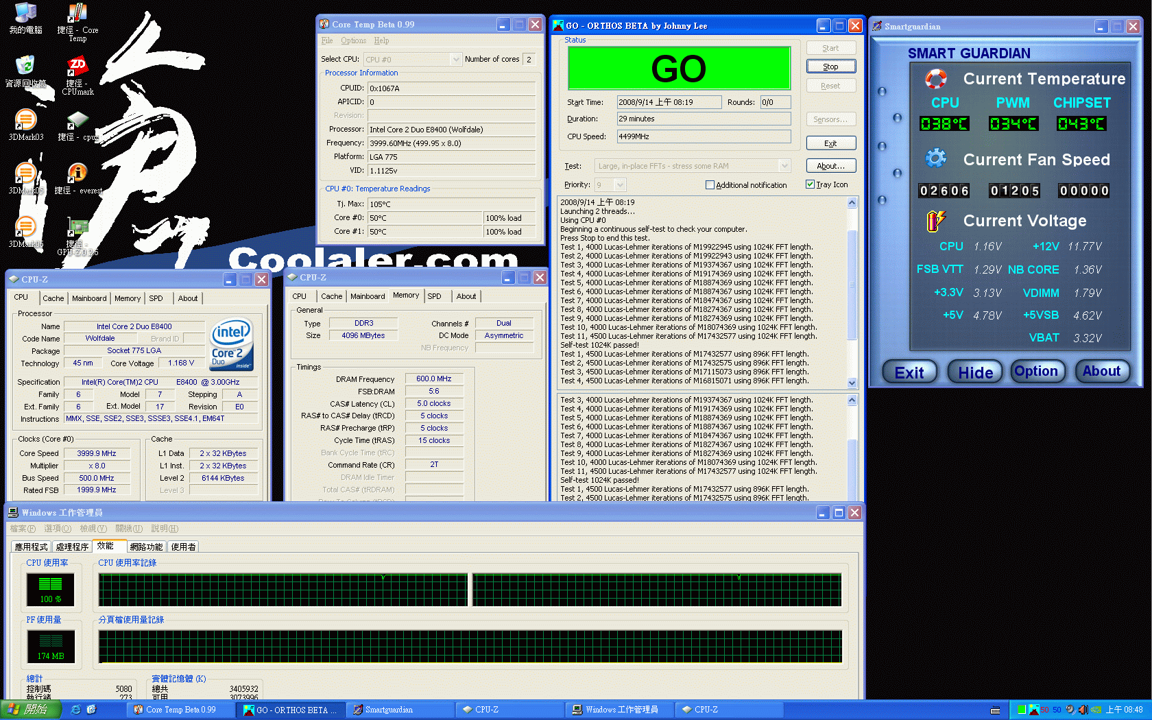Click the upper ORTHOS log scrollbar down arrow

tap(852, 383)
